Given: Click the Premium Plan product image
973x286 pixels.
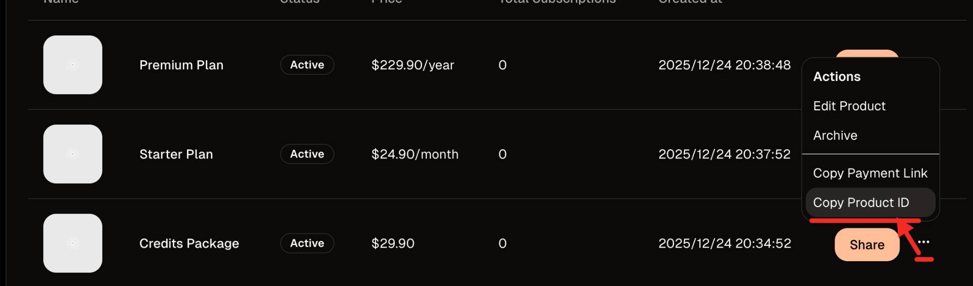Looking at the screenshot, I should point(72,65).
